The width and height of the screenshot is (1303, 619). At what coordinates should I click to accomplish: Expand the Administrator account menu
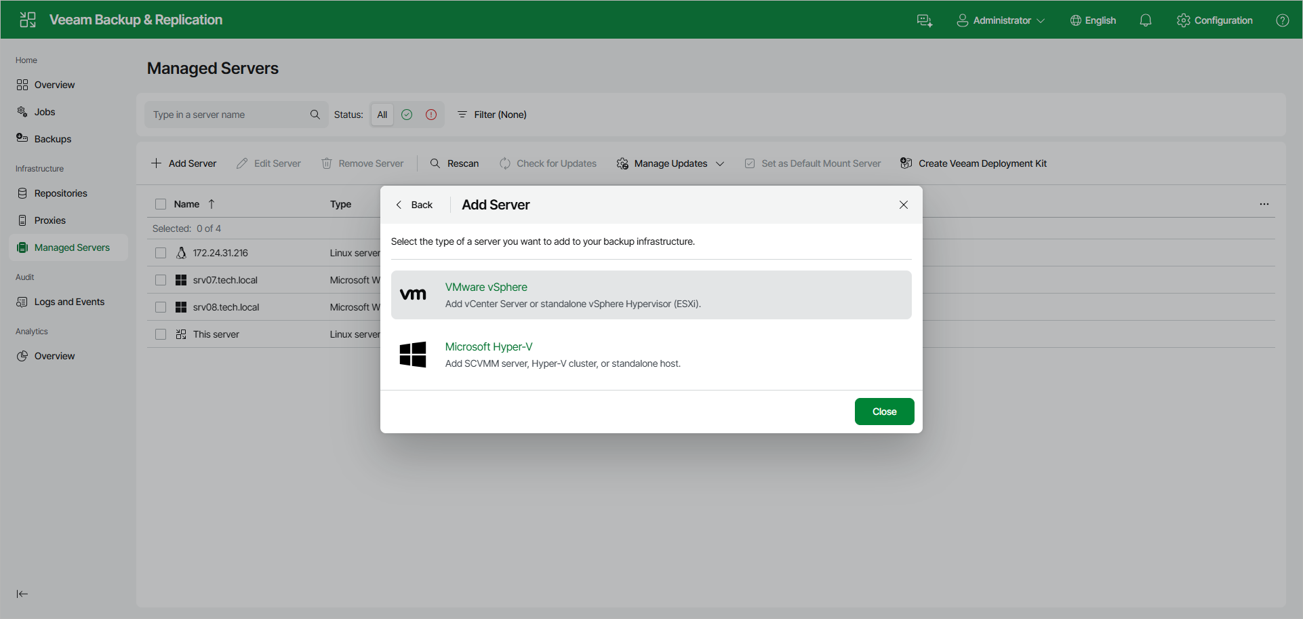1001,20
